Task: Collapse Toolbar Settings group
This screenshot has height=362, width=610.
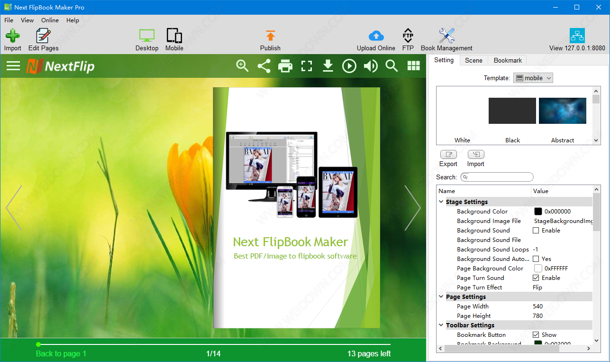Action: pyautogui.click(x=441, y=325)
